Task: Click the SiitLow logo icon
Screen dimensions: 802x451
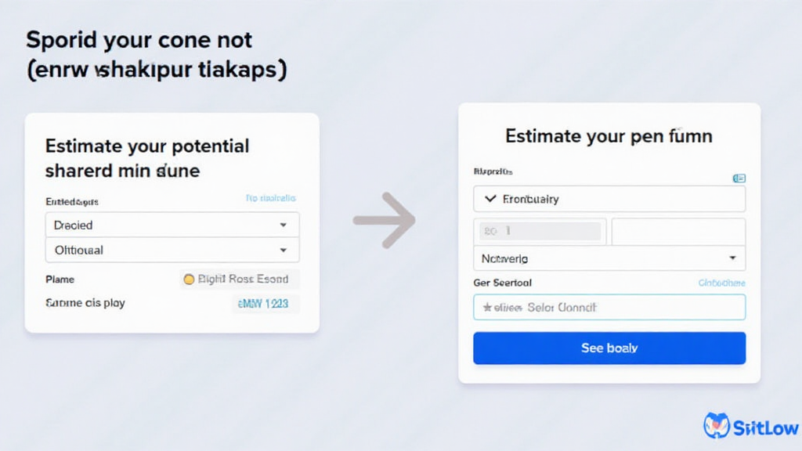Action: (x=717, y=426)
